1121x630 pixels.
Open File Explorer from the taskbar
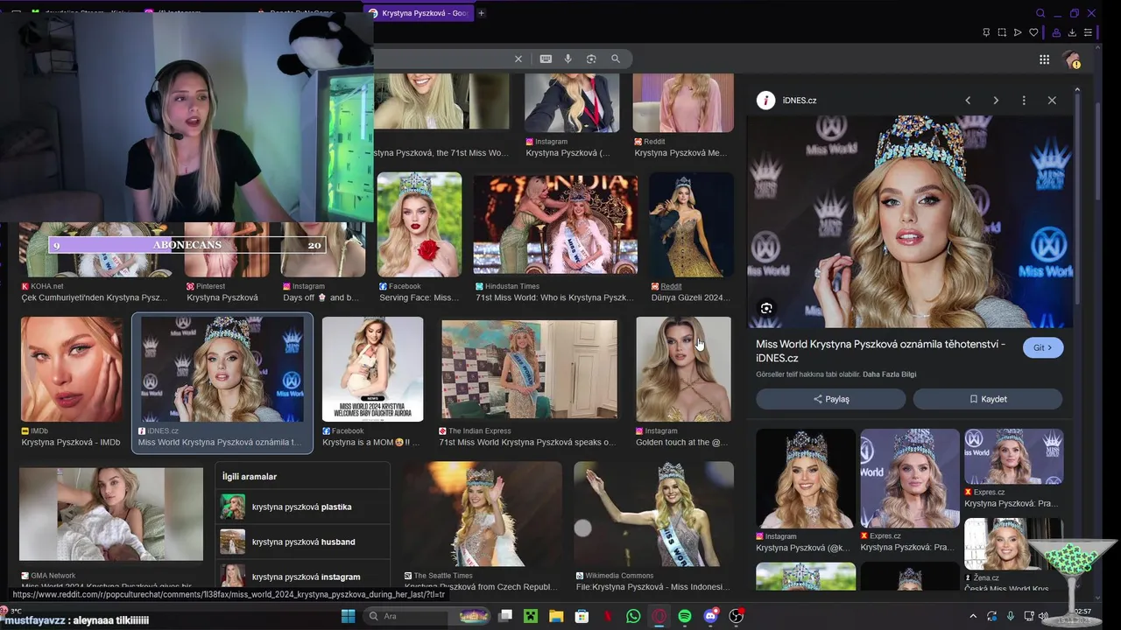(556, 616)
